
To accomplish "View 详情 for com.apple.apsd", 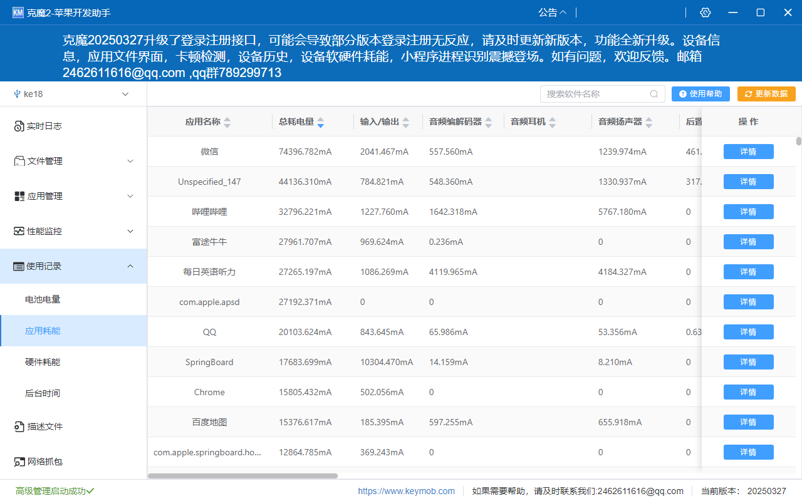I will pos(748,302).
